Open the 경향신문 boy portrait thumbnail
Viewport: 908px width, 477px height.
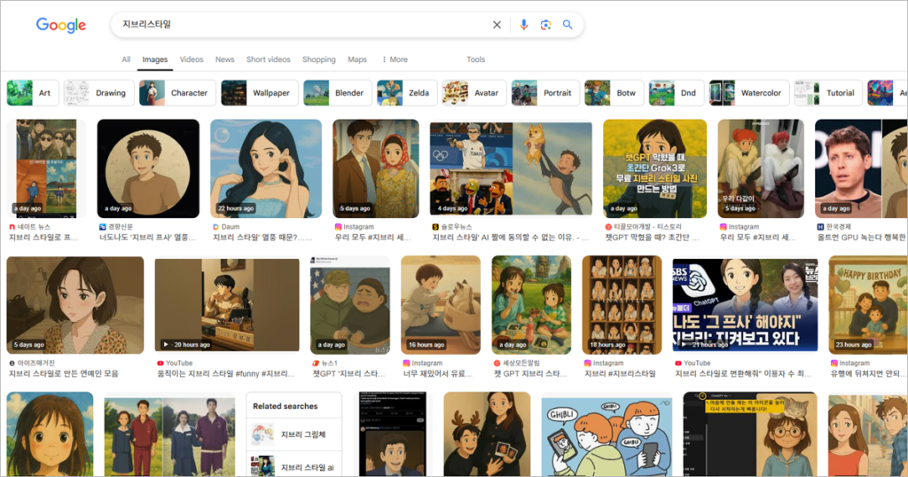148,168
